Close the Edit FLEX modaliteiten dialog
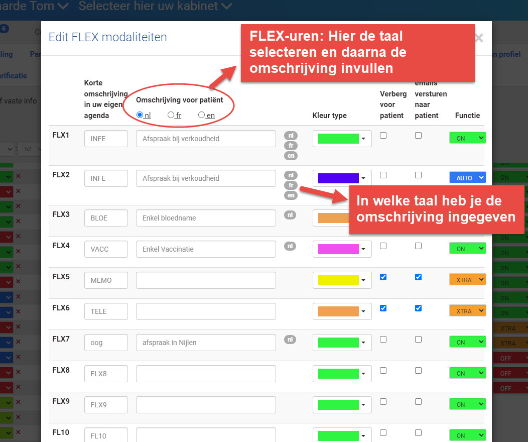The image size is (528, 442). (x=478, y=38)
